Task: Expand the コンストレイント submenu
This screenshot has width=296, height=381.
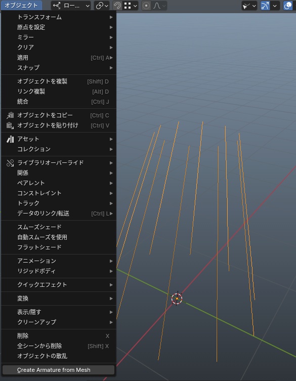Action: click(x=59, y=193)
